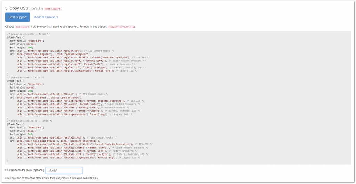
Task: Click the folder prefix input field
Action: pos(64,170)
